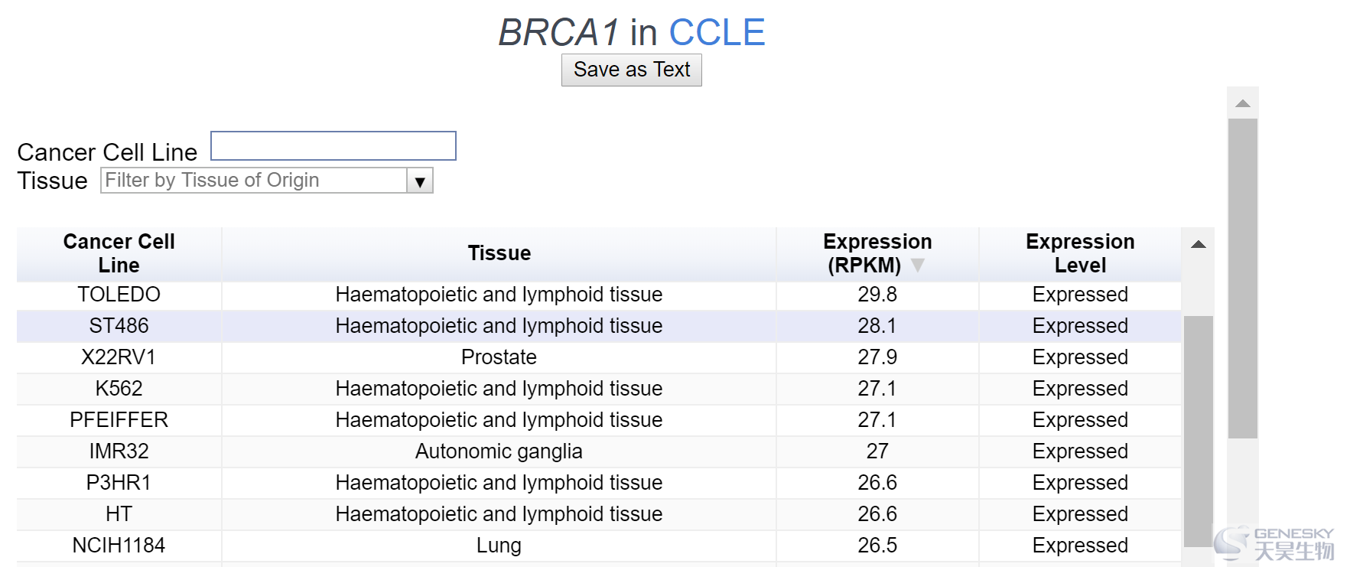Click the GENESKY logo watermark
This screenshot has width=1350, height=567.
tap(1274, 544)
